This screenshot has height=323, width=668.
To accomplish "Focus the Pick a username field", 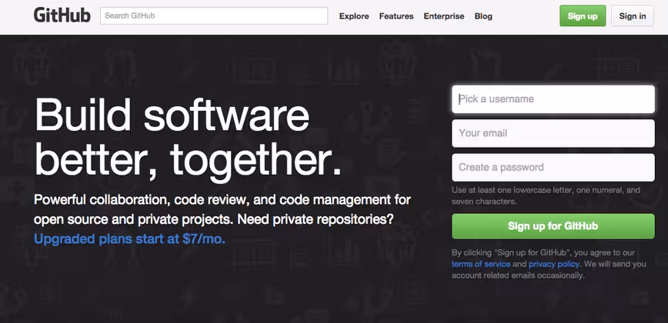I will tap(553, 99).
